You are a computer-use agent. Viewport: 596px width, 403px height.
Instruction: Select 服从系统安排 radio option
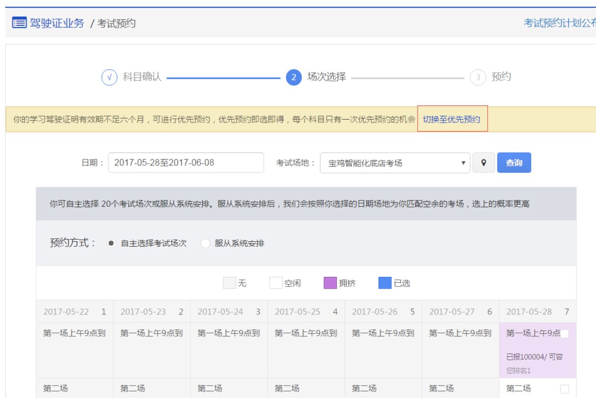coord(205,243)
